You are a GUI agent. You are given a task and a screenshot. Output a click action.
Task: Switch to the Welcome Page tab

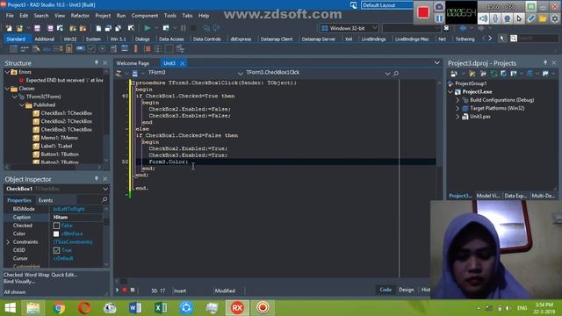pyautogui.click(x=133, y=63)
